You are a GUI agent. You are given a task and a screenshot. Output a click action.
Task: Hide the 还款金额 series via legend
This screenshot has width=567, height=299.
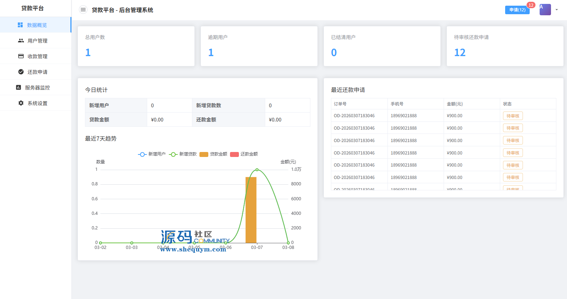point(244,154)
